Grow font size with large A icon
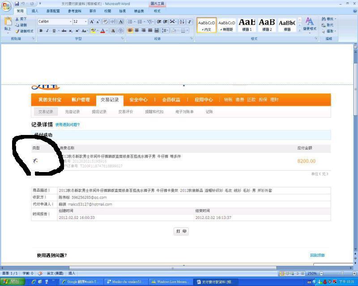Viewport: 358px width, 286px height. click(92, 21)
